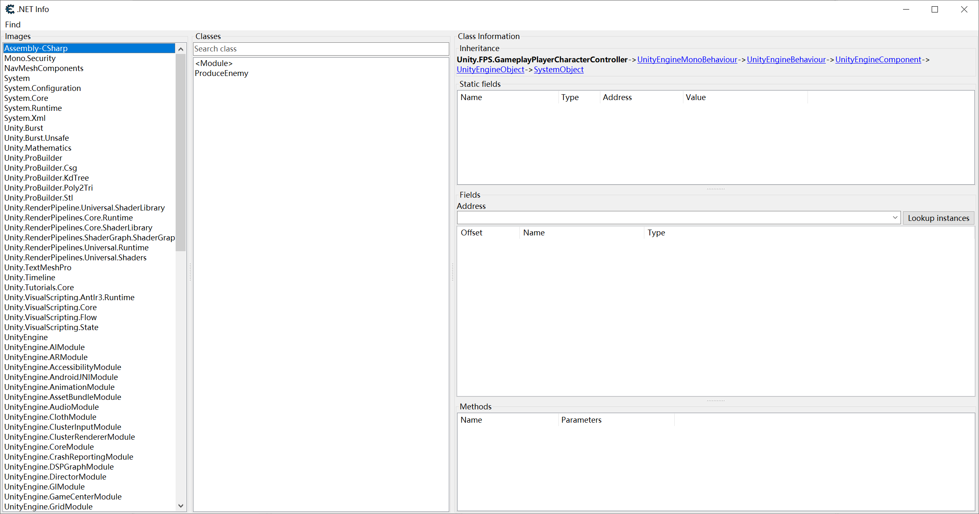Sort fields by the Offset column header
Image resolution: width=979 pixels, height=514 pixels.
(x=471, y=233)
